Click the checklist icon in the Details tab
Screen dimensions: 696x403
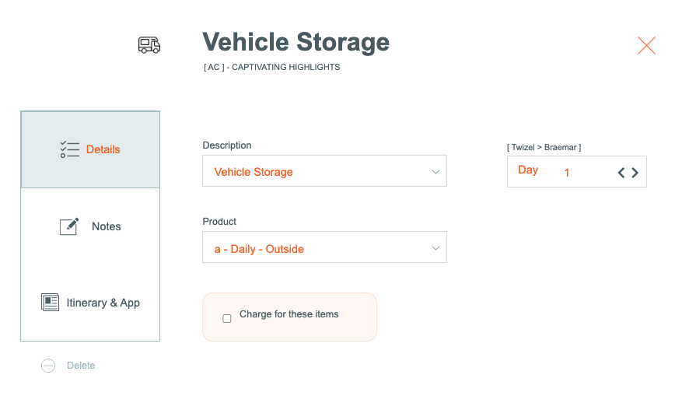pos(70,149)
